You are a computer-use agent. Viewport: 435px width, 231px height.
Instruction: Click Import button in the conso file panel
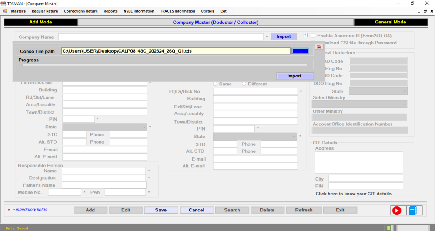click(294, 76)
